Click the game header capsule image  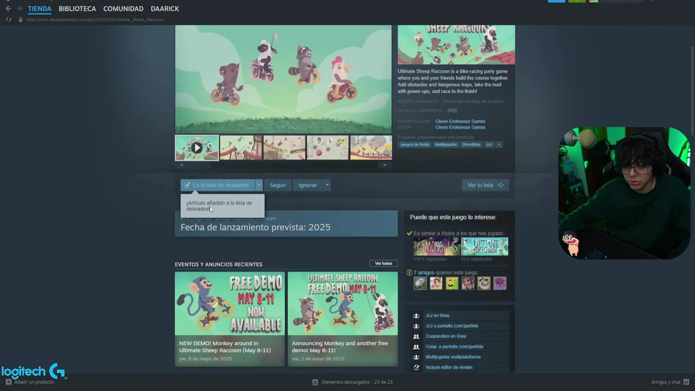456,45
